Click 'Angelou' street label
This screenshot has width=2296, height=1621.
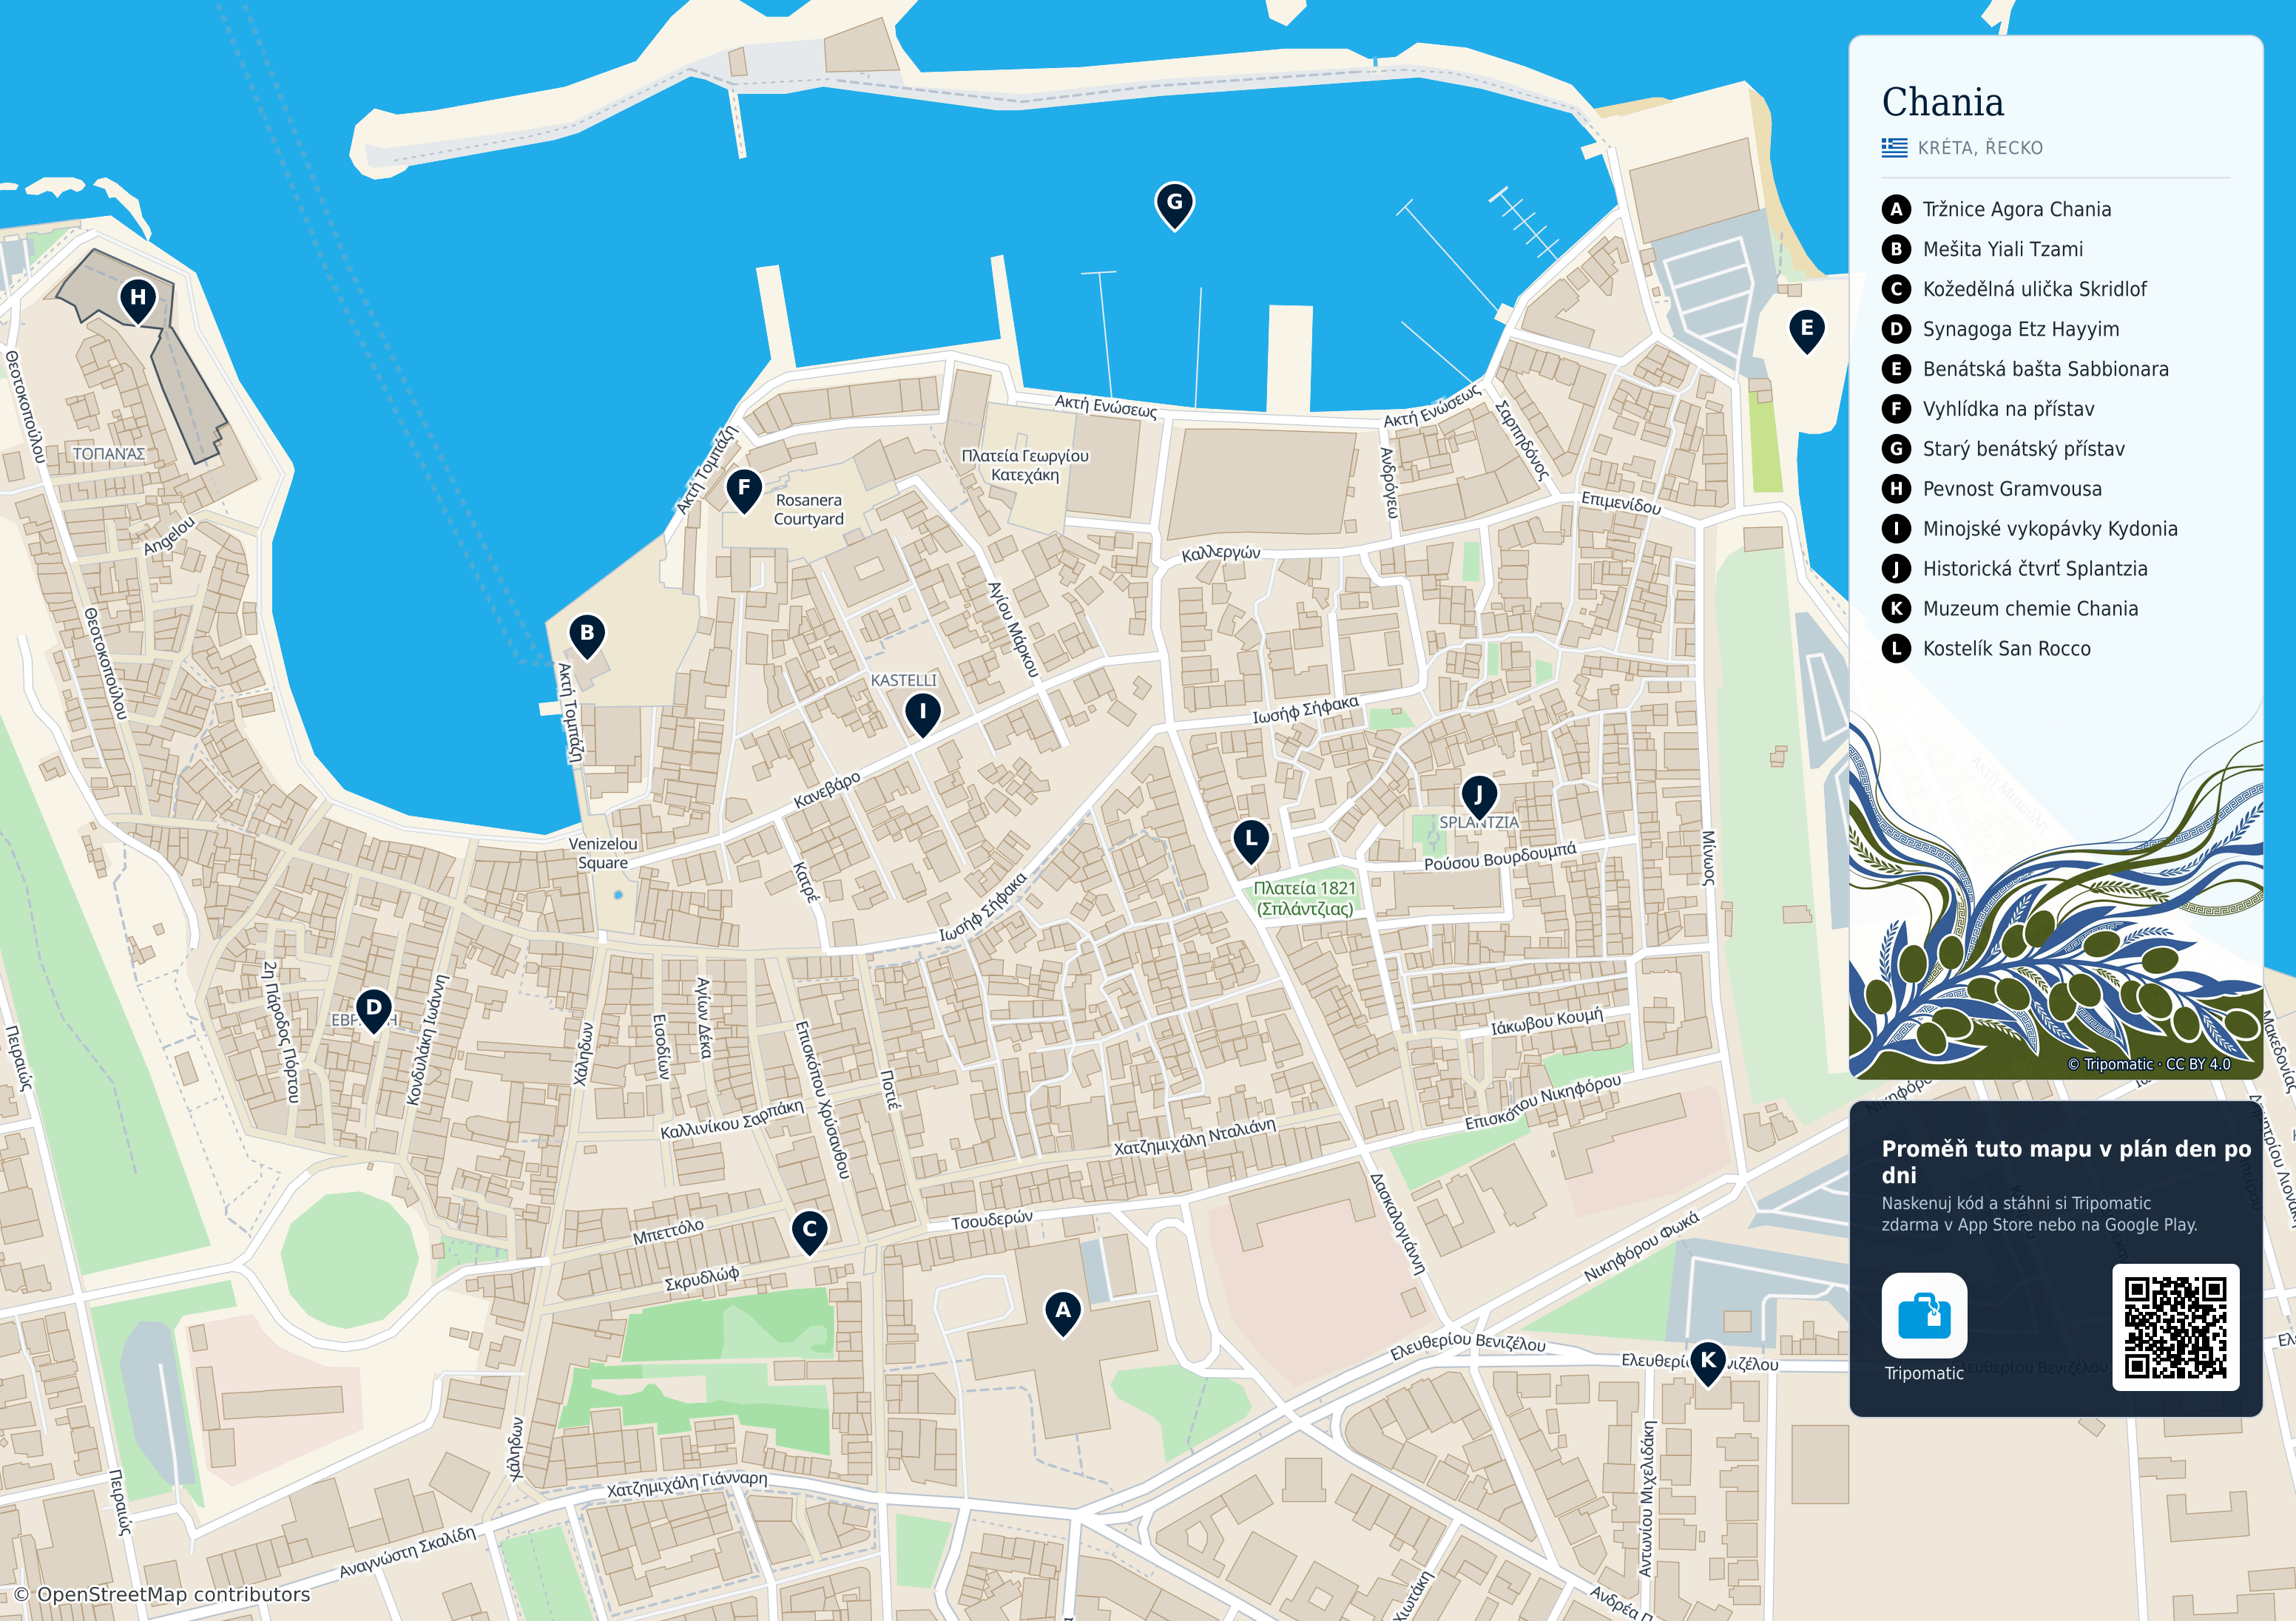(x=169, y=536)
